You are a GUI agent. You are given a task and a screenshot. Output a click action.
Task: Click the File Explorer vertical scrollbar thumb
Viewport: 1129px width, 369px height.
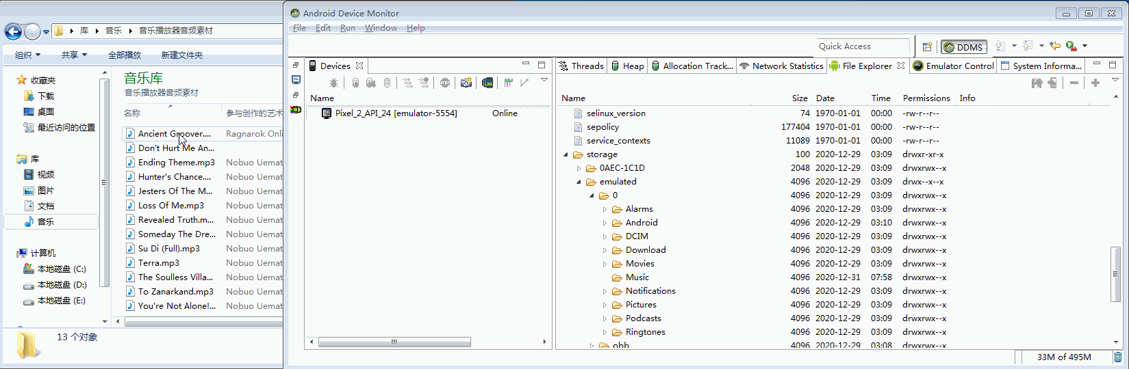click(x=1115, y=274)
